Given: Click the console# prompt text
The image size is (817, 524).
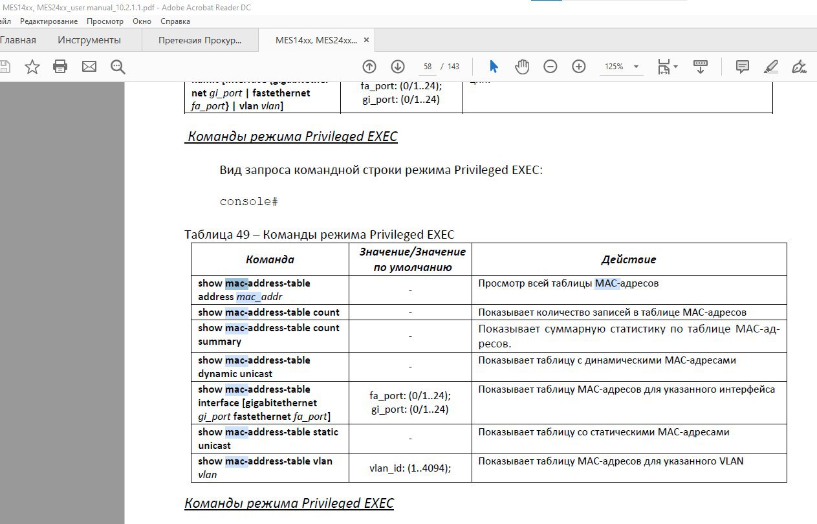Looking at the screenshot, I should (249, 201).
